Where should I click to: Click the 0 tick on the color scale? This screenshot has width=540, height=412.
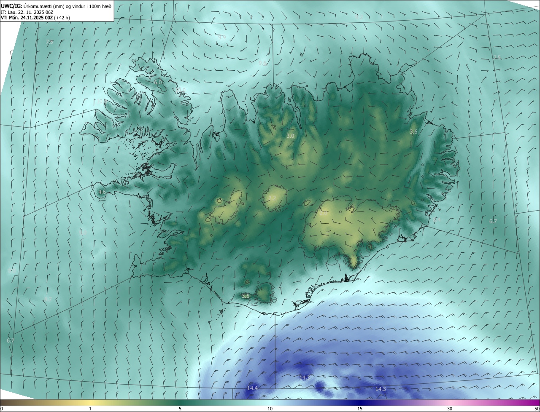pos(2,409)
